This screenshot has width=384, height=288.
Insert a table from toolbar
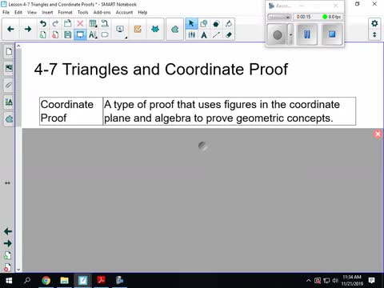93,24
